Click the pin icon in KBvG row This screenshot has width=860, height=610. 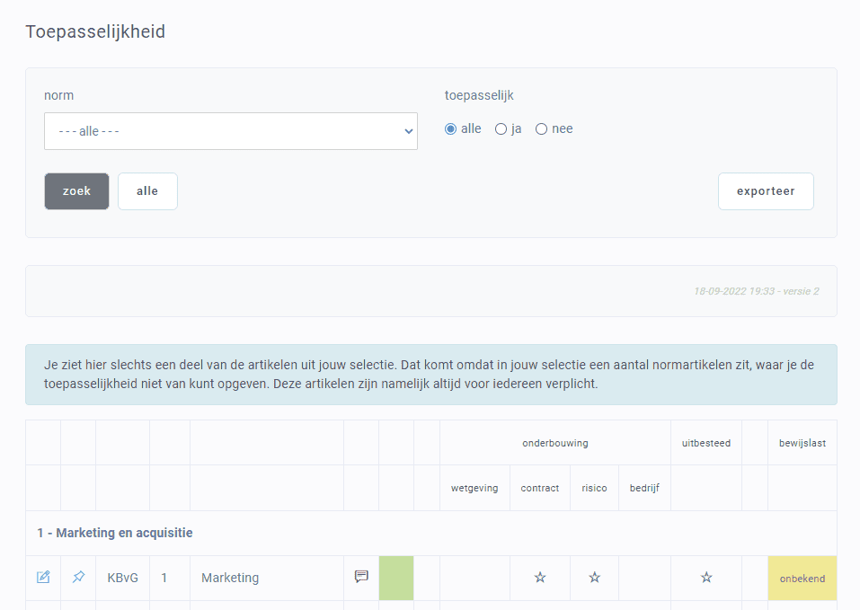click(x=78, y=577)
